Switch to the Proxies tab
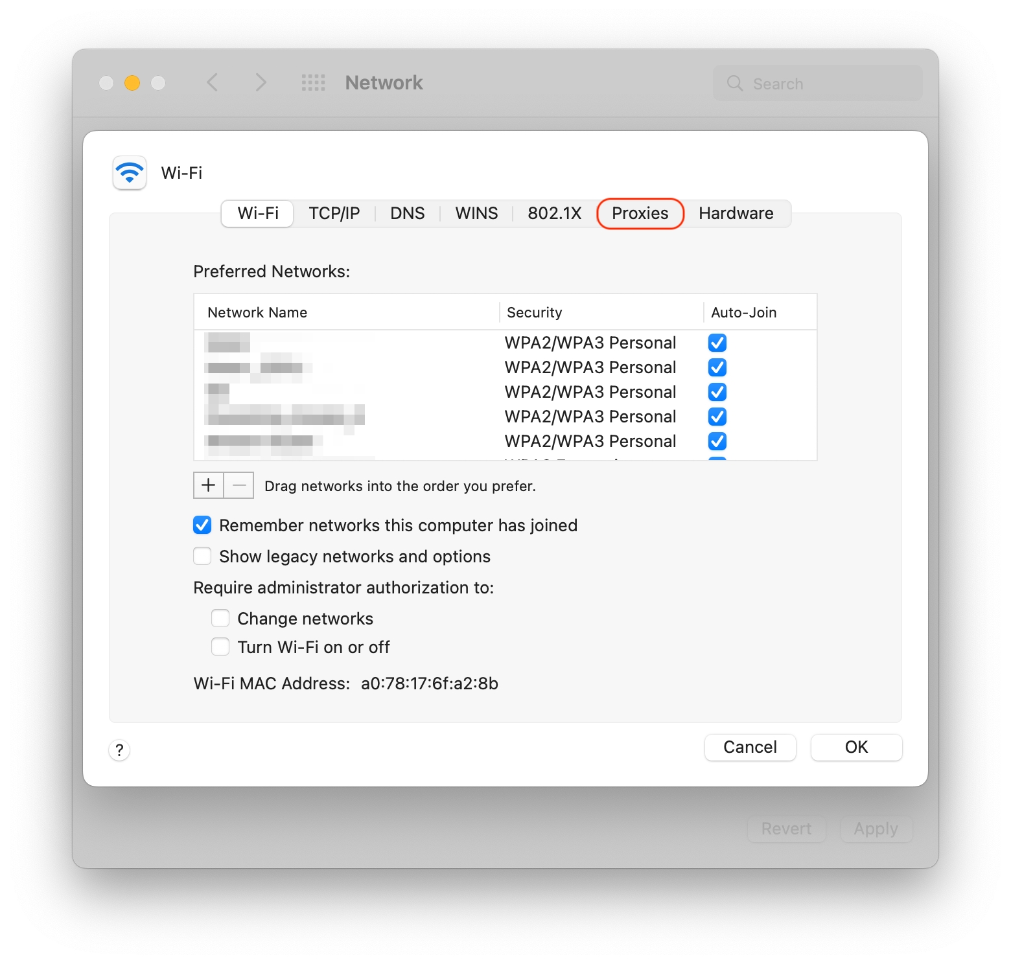This screenshot has width=1011, height=964. coord(640,213)
